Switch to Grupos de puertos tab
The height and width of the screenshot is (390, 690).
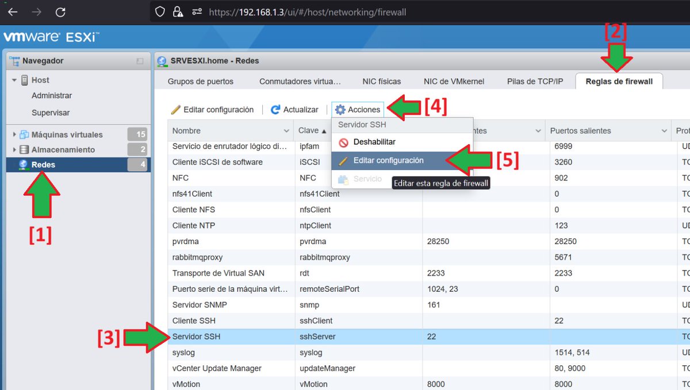(x=201, y=82)
